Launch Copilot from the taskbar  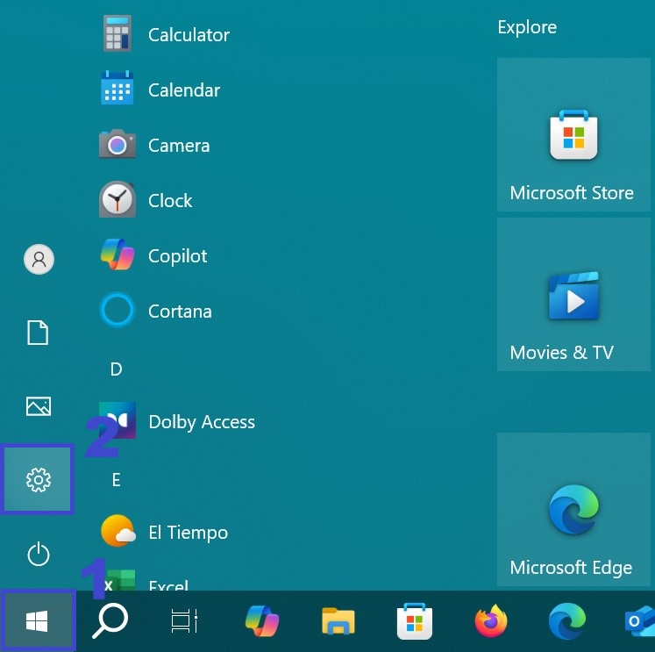pos(262,621)
